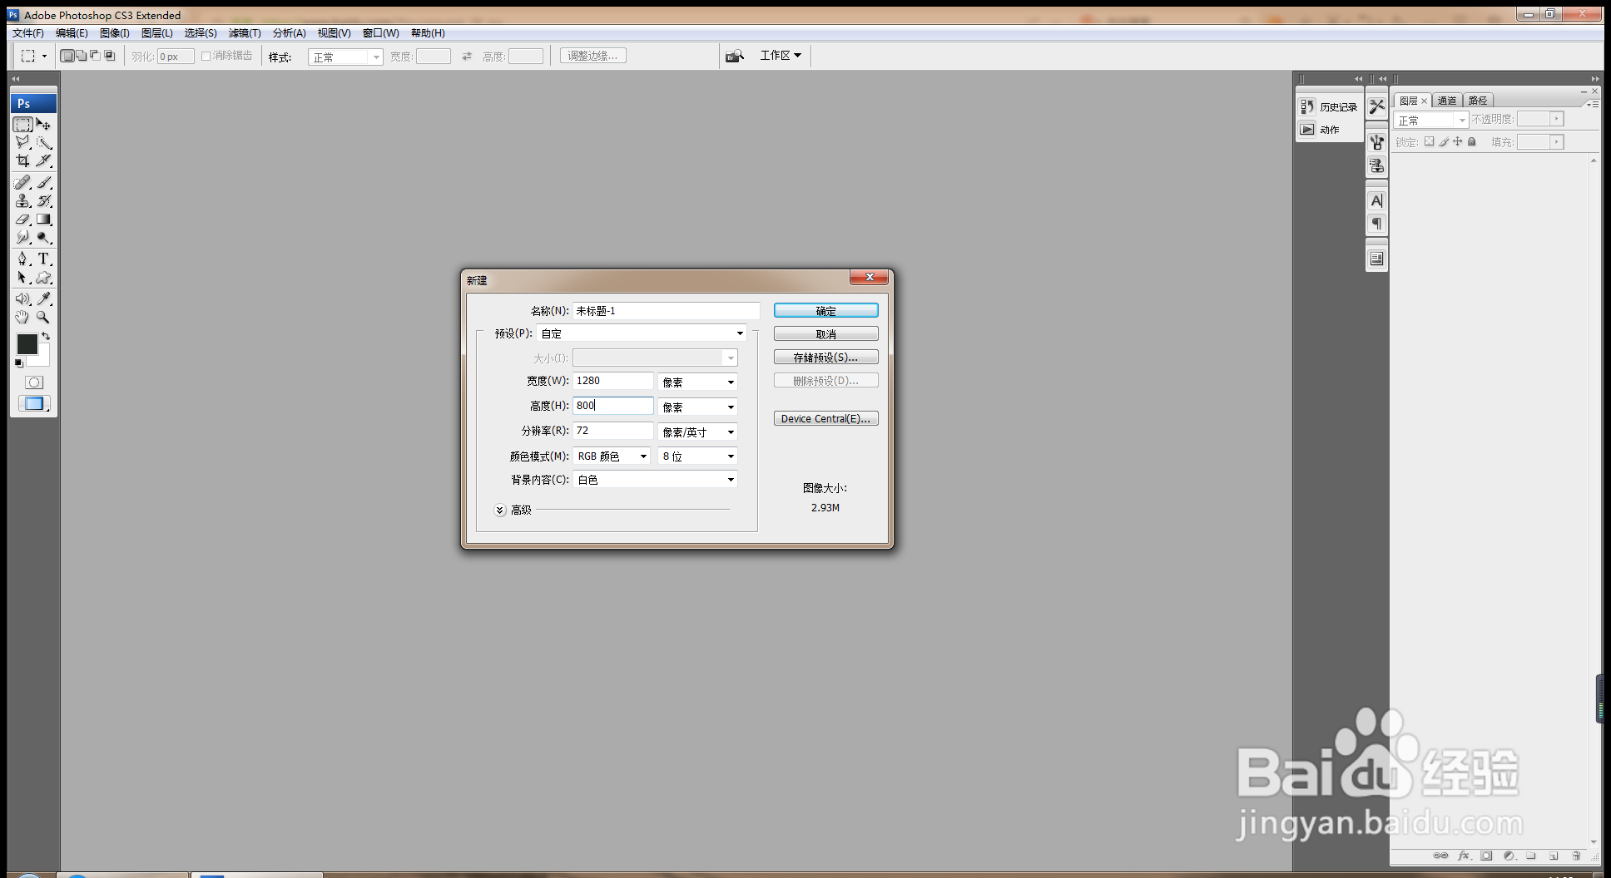This screenshot has height=878, width=1611.
Task: Select the Pen tool
Action: point(22,259)
